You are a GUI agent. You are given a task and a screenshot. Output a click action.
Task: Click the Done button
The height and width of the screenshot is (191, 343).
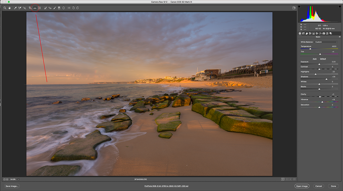[333, 186]
